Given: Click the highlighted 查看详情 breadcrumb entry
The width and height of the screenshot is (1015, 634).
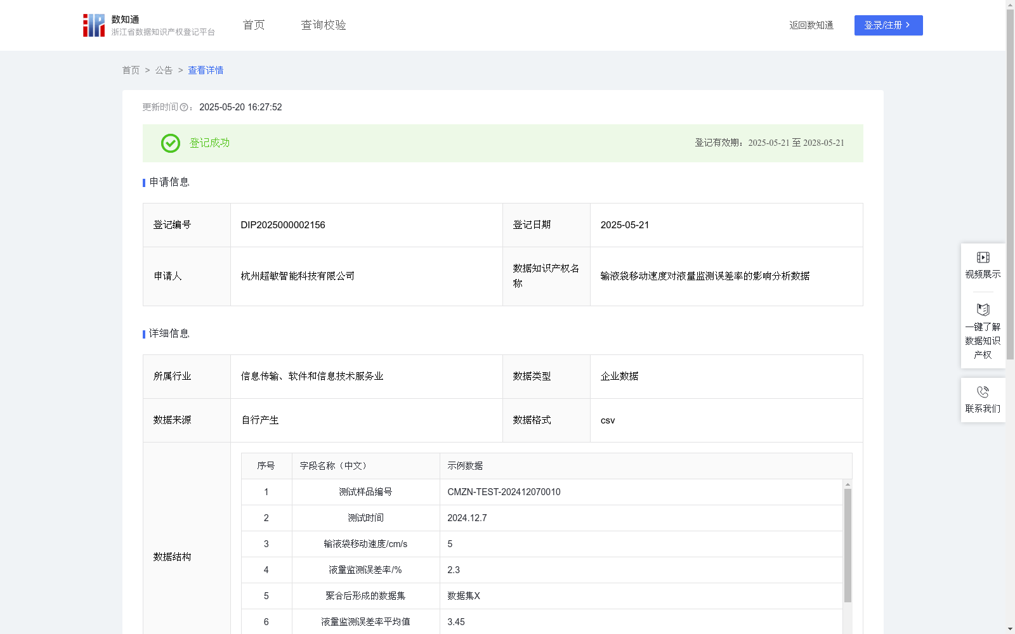Looking at the screenshot, I should (205, 70).
